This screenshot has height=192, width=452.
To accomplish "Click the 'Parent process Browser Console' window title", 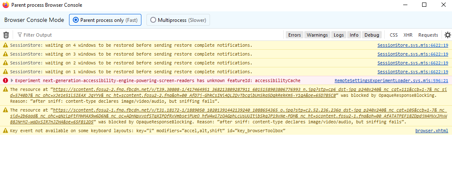I will pos(47,5).
